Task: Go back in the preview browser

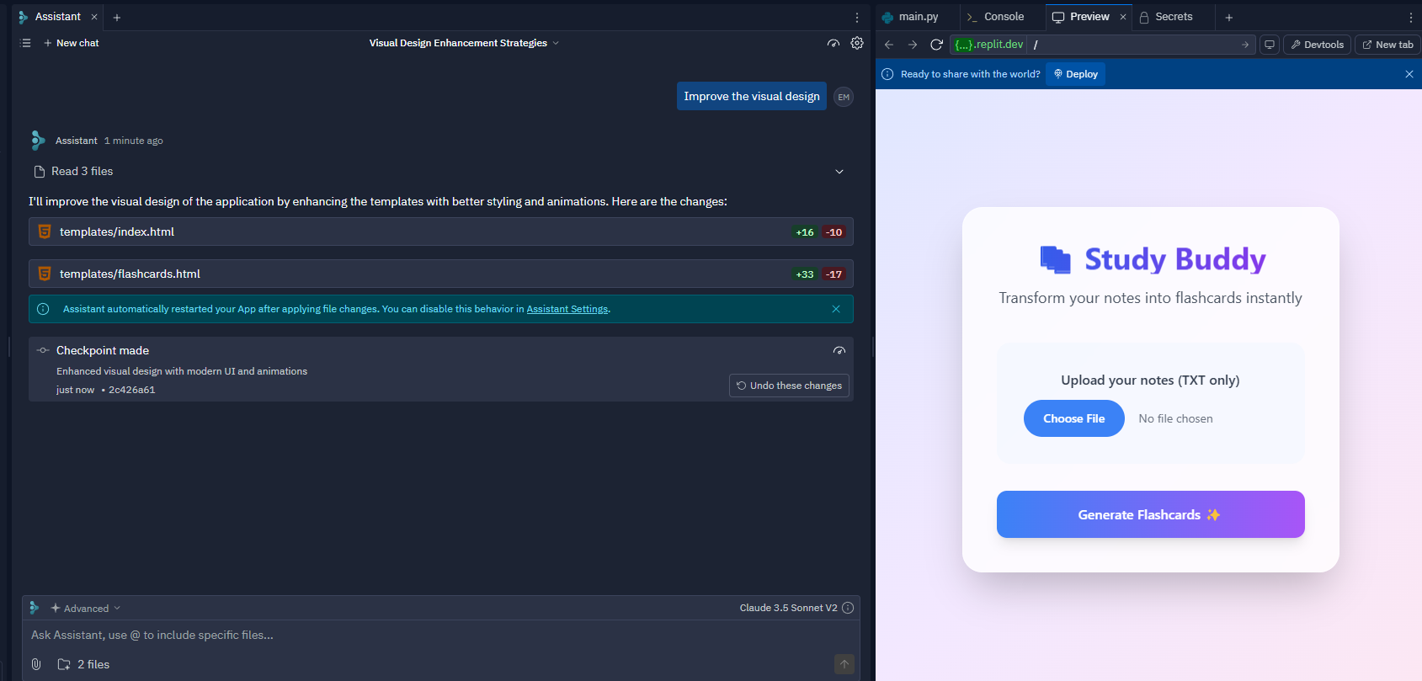Action: tap(889, 45)
